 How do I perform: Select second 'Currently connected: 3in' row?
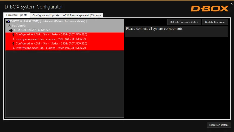point(65,48)
